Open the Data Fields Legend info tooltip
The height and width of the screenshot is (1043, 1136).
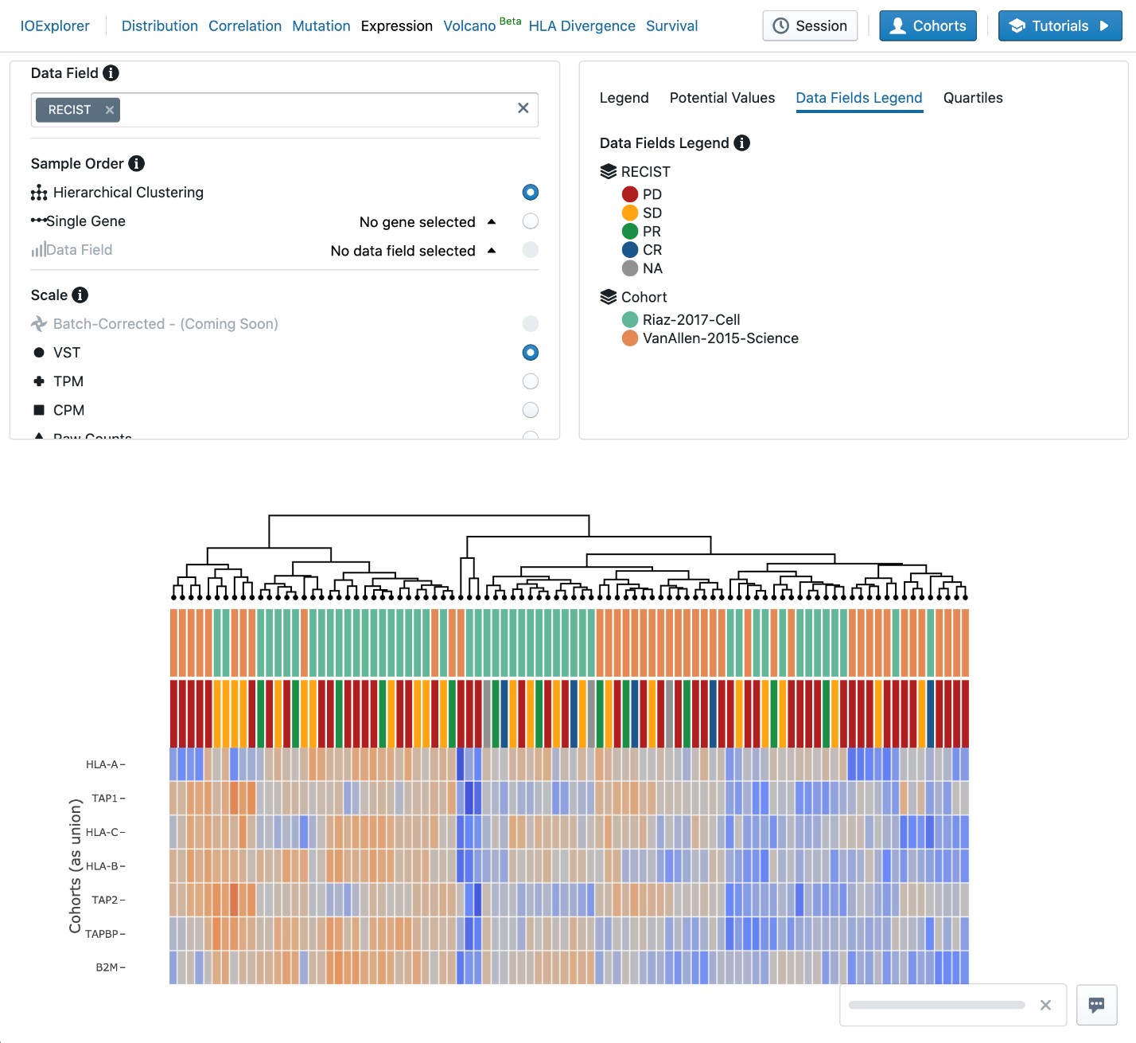tap(741, 143)
